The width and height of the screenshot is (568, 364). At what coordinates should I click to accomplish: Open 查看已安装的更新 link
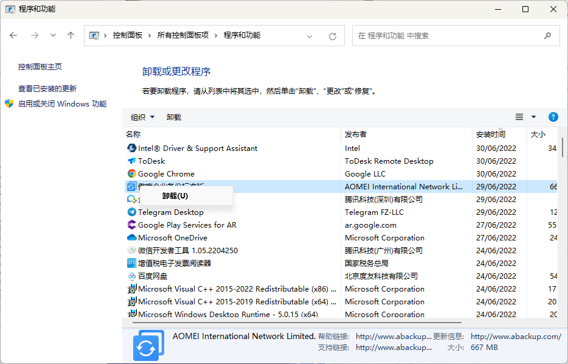(x=47, y=88)
